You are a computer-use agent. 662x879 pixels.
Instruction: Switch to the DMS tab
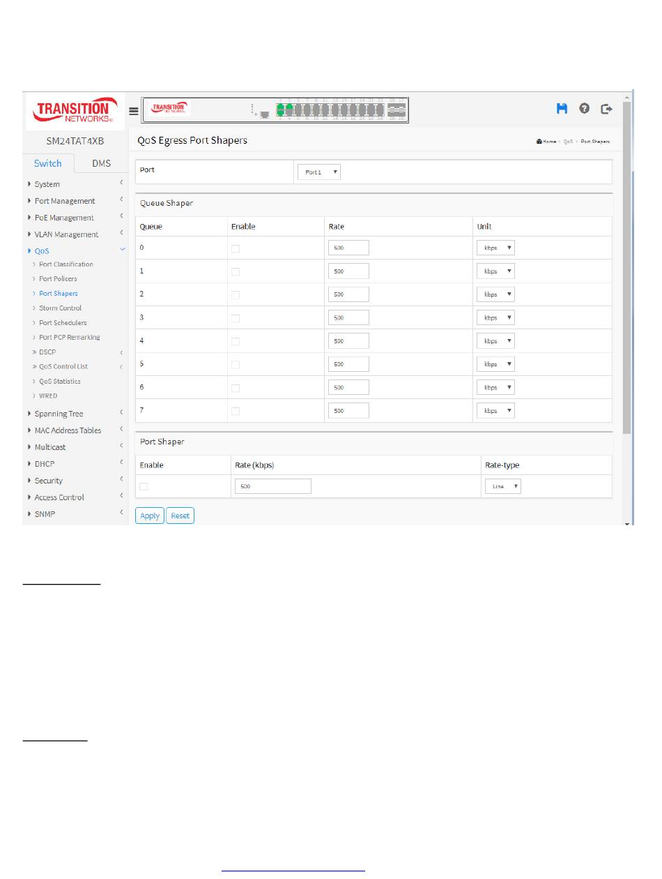[x=101, y=163]
